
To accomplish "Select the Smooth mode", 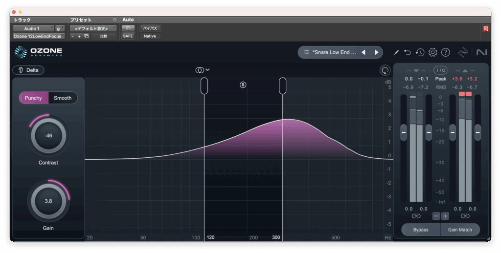I will tap(63, 98).
